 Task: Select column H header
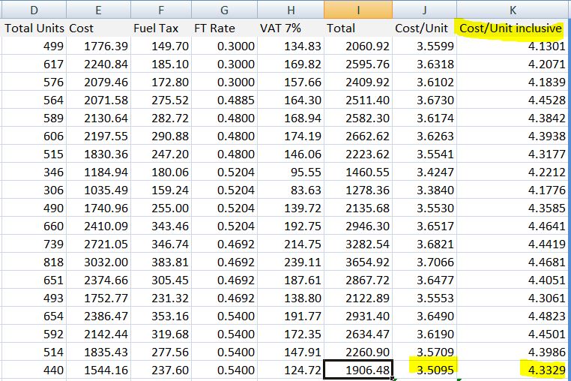[x=291, y=10]
